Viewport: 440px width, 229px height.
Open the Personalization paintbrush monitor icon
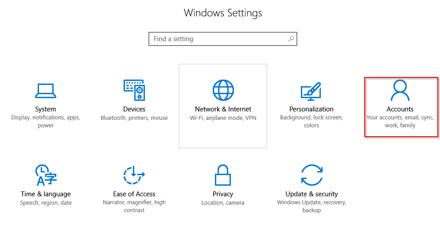point(311,91)
